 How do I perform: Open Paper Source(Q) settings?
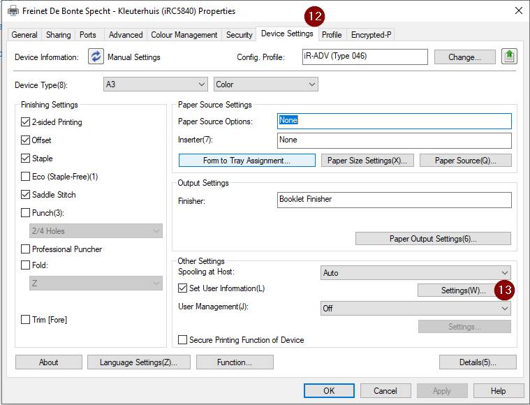tap(466, 160)
